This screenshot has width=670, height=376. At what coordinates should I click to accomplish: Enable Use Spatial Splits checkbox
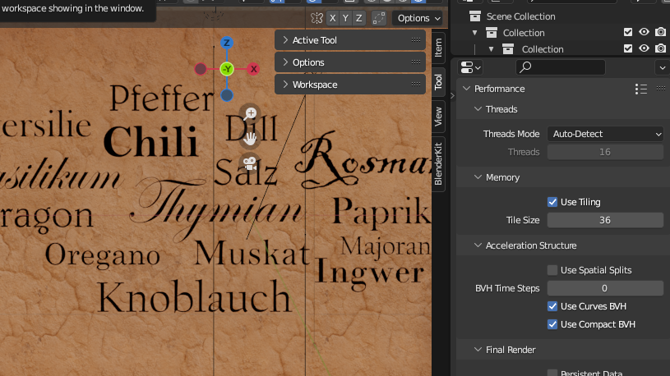click(552, 270)
